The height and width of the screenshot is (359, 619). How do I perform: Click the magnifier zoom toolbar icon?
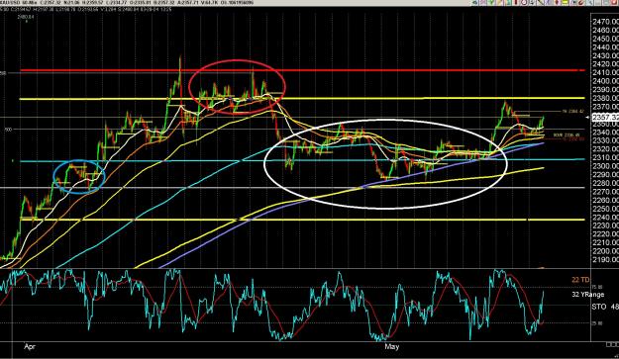[590, 2]
